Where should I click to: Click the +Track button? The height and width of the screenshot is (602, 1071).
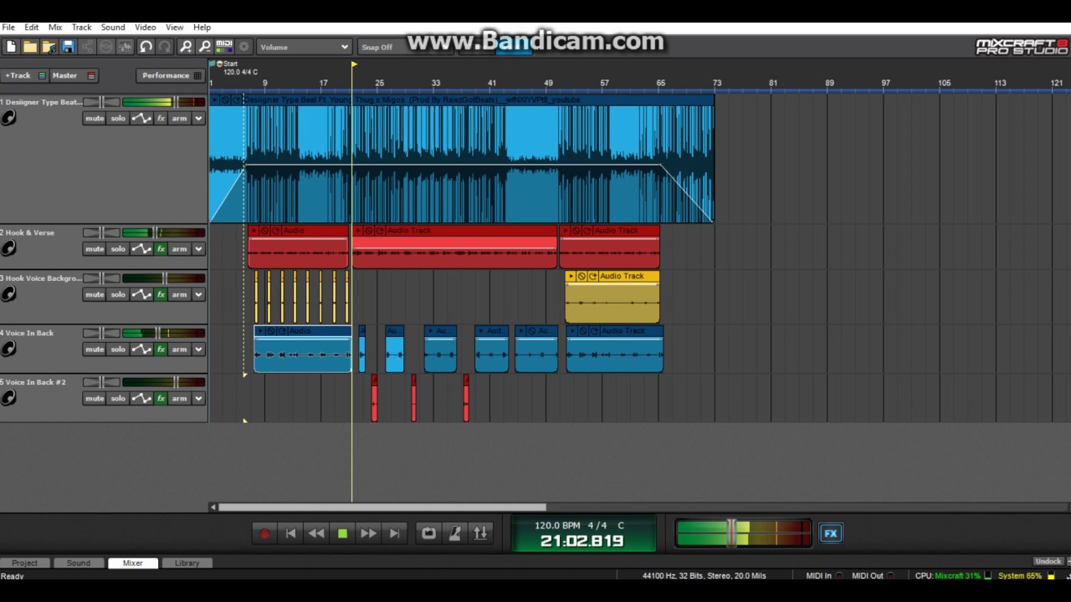tap(24, 75)
